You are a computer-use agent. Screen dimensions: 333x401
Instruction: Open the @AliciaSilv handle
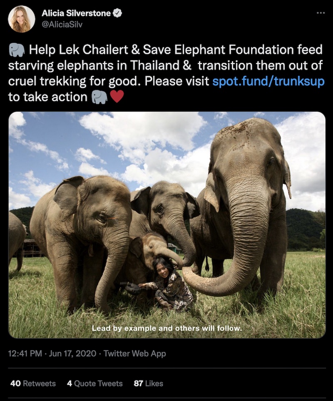[62, 24]
